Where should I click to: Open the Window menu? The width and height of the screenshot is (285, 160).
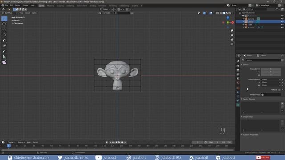coord(25,5)
